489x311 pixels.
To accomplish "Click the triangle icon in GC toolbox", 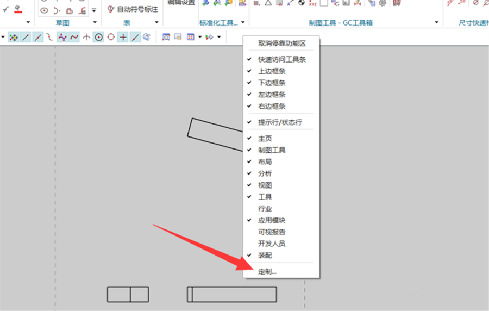I will click(268, 3).
